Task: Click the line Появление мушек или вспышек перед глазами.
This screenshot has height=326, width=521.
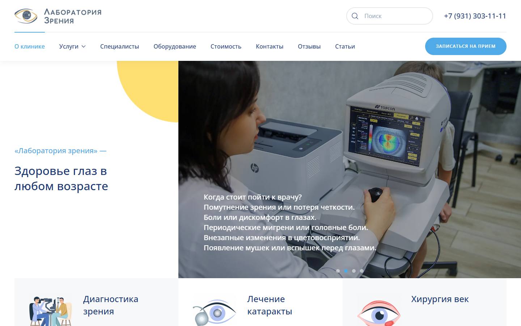Action: click(290, 248)
